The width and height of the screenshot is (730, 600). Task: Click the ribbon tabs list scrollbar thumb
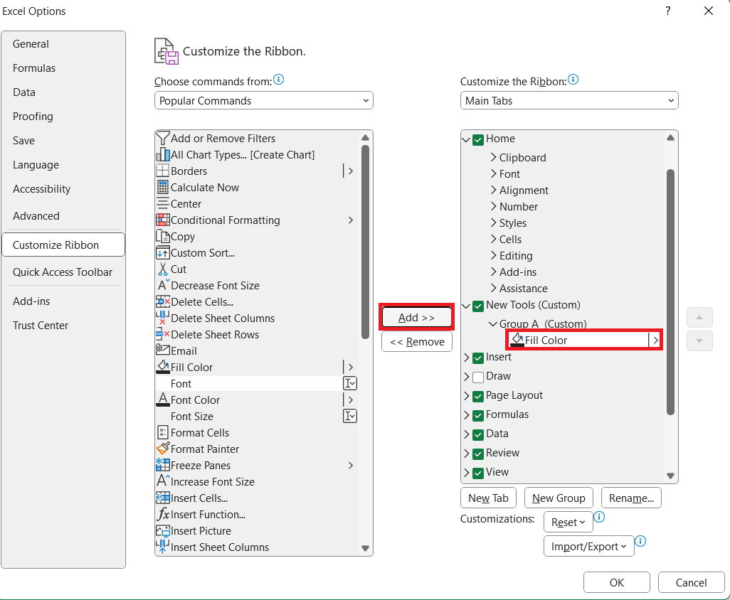click(x=670, y=291)
